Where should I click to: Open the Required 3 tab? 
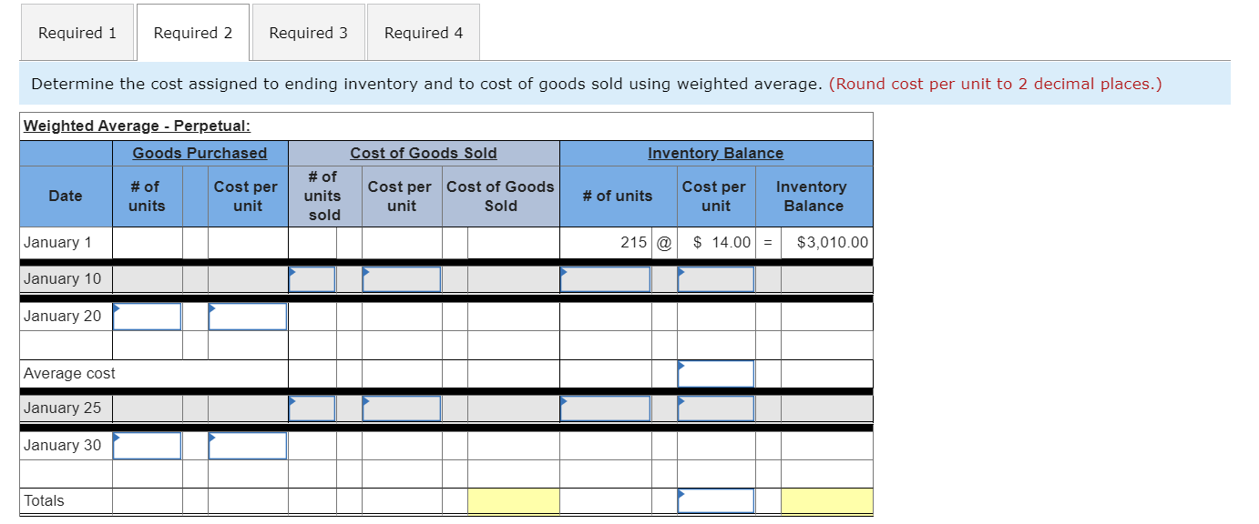308,32
